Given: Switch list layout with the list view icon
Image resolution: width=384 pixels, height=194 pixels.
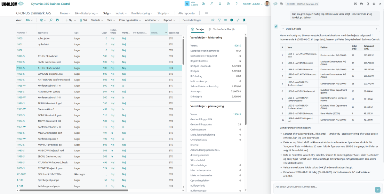Looking at the screenshot, I should pos(225,20).
